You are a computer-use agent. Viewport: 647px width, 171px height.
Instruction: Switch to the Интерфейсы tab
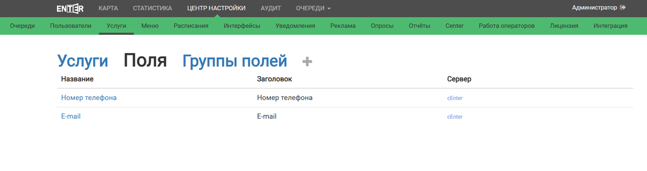coord(242,26)
